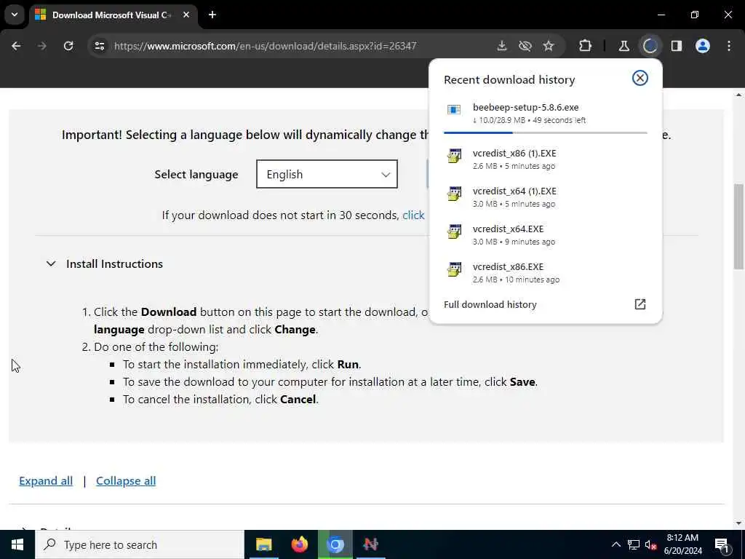Switch to Chrome in the taskbar
The width and height of the screenshot is (745, 559).
pyautogui.click(x=335, y=544)
